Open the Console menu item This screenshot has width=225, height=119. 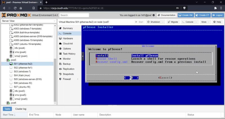[69, 33]
